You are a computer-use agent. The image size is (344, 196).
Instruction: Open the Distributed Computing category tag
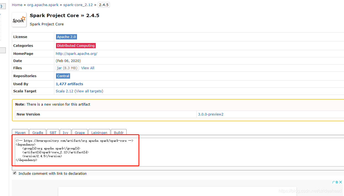point(76,45)
